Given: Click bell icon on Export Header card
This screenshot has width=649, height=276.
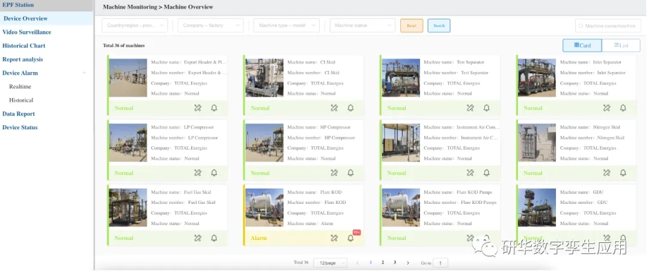Looking at the screenshot, I should click(x=214, y=108).
